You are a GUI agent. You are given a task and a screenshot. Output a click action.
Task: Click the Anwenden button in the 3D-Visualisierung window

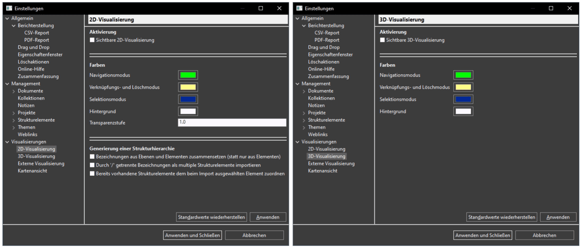tap(558, 217)
